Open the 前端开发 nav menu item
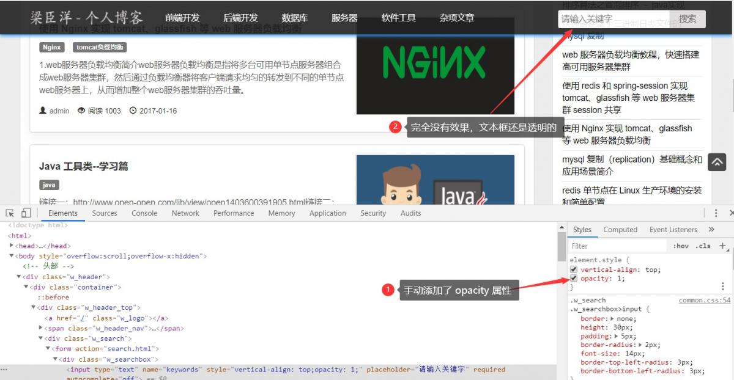 (x=182, y=18)
